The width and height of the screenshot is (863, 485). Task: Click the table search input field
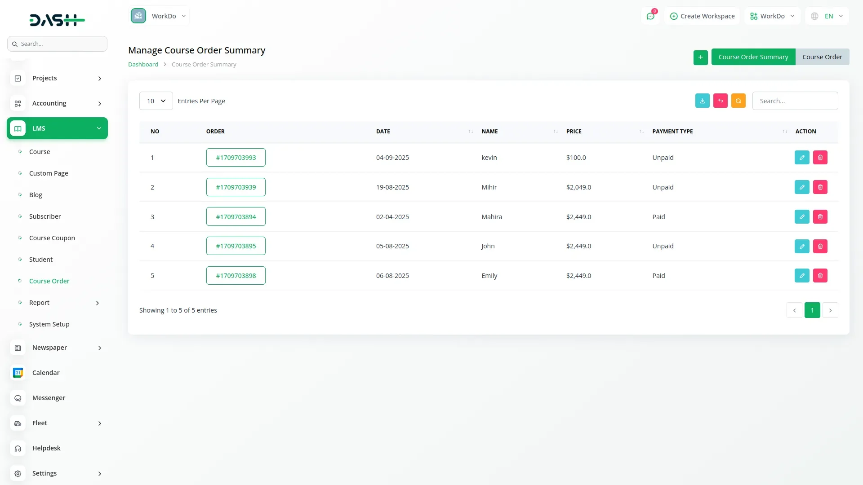(795, 101)
